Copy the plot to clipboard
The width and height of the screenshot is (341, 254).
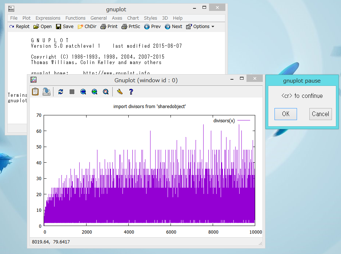[x=35, y=92]
